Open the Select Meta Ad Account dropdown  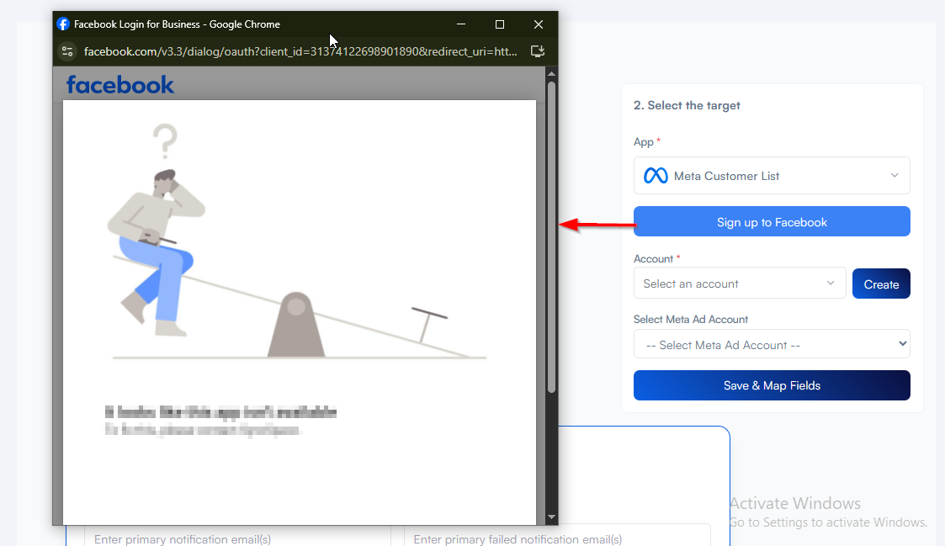click(x=772, y=345)
